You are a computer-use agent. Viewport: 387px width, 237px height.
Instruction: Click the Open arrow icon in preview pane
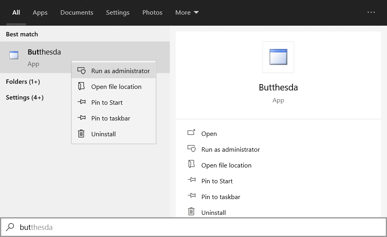(191, 133)
